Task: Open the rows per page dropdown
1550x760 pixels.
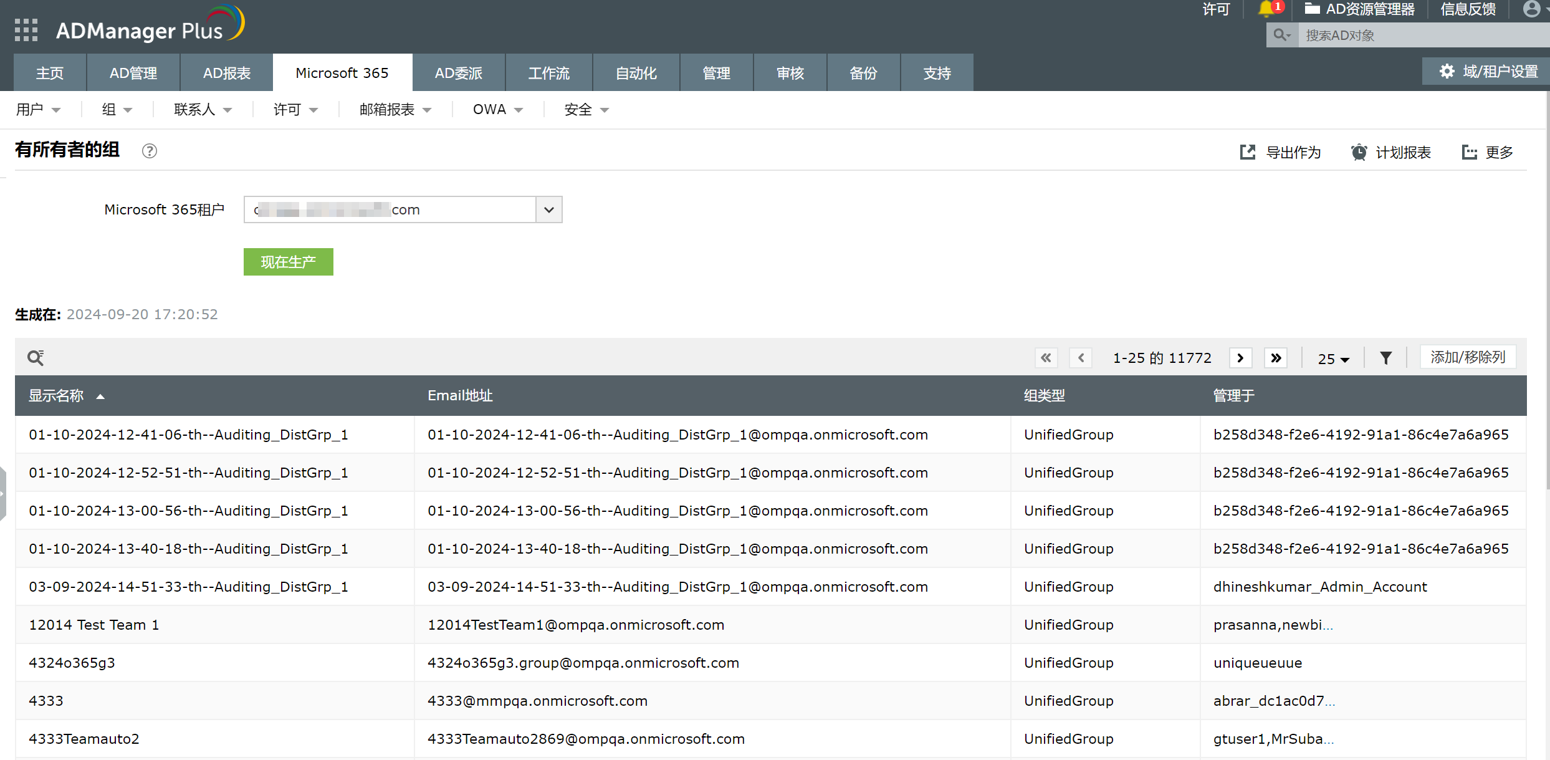Action: click(x=1333, y=358)
